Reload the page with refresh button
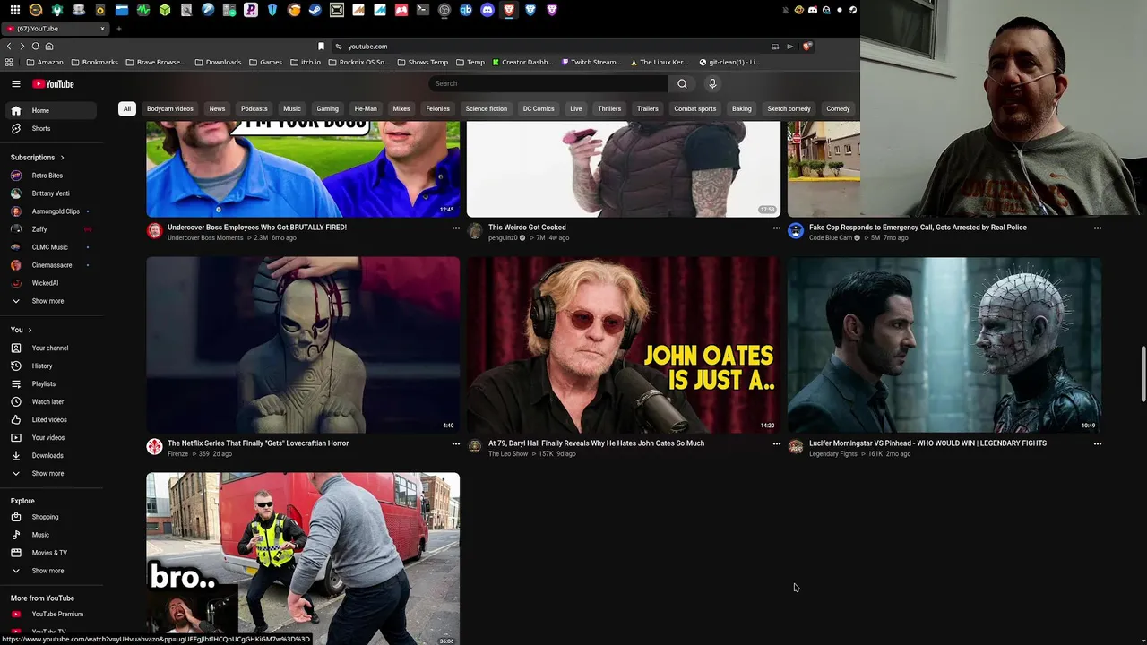 [36, 46]
